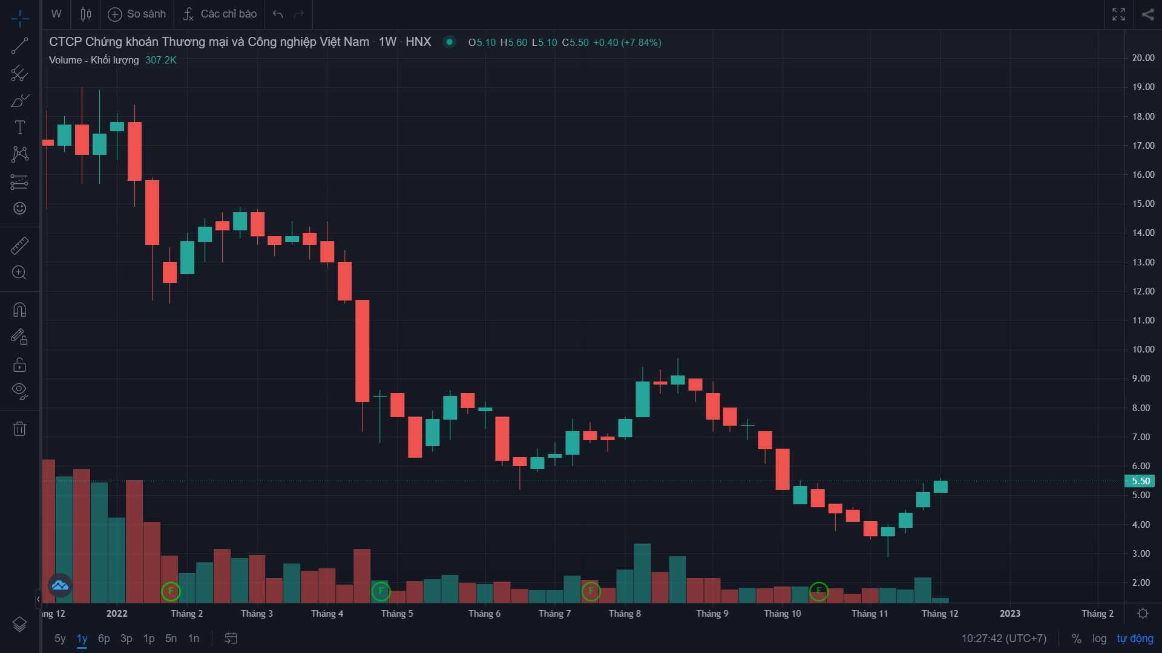Toggle log scale mode

(x=1099, y=638)
